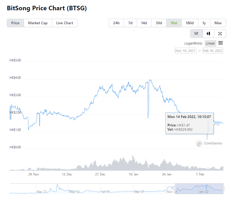Click Sep '21 in navigator
The width and height of the screenshot is (229, 197).
(x=139, y=192)
